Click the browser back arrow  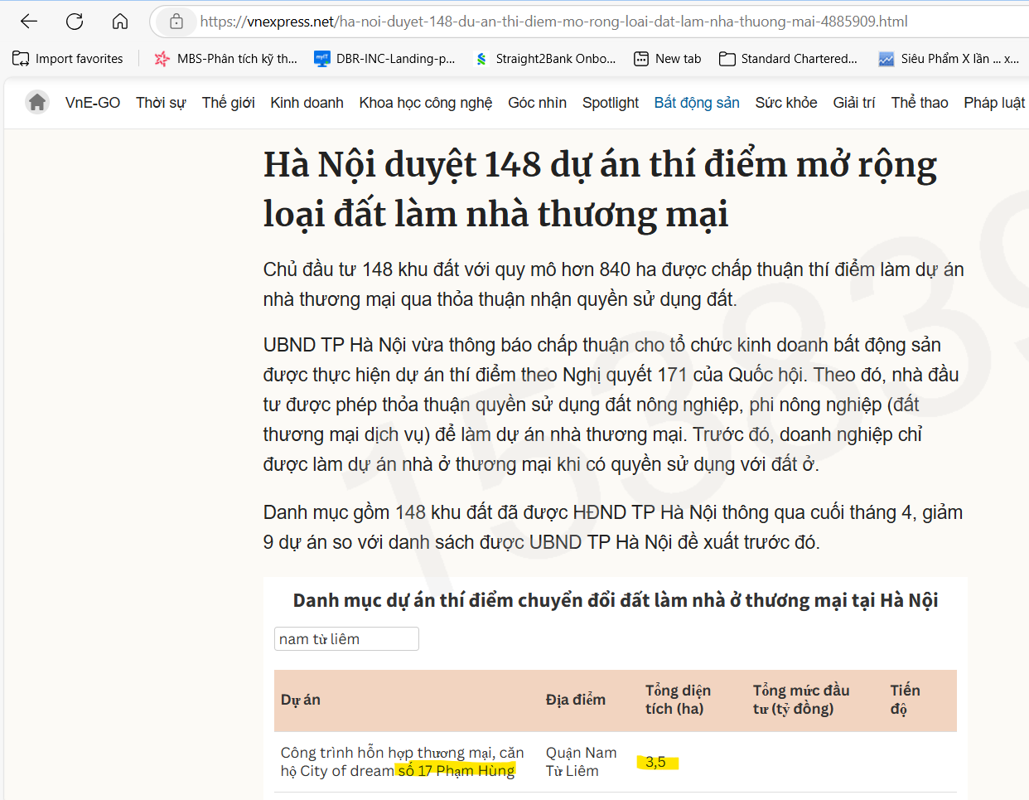click(x=29, y=22)
